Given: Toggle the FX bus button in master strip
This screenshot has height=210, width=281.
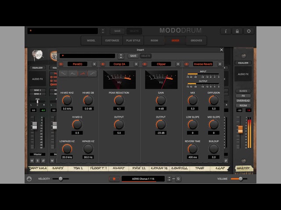Looking at the screenshot, I should pyautogui.click(x=243, y=96).
